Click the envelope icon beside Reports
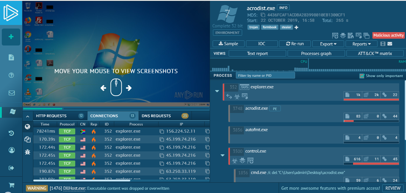This screenshot has height=193, width=406. point(390,44)
